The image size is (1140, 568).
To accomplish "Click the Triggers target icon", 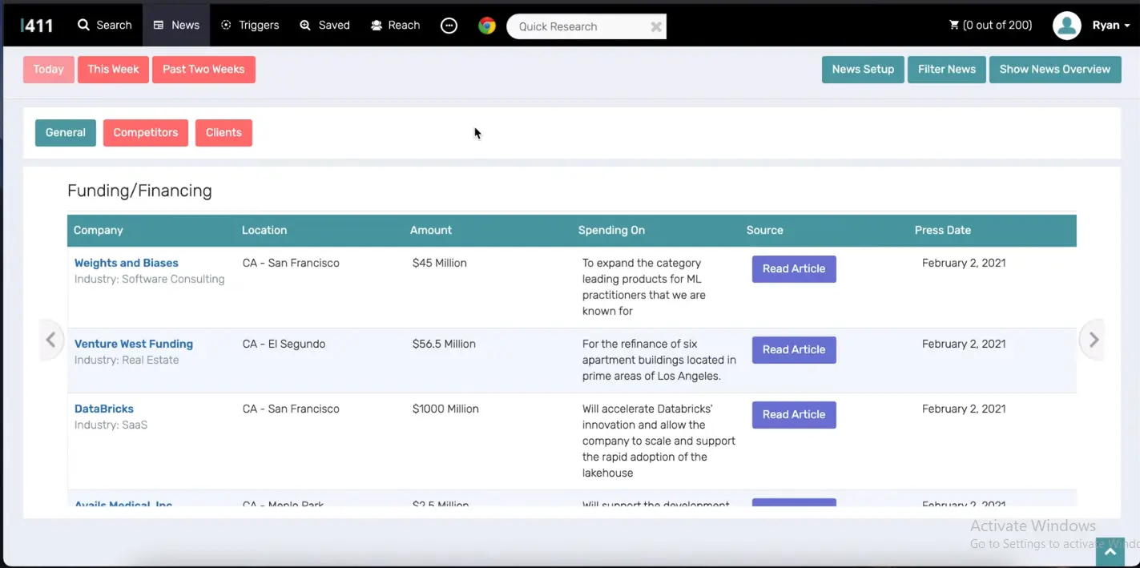I will (226, 25).
